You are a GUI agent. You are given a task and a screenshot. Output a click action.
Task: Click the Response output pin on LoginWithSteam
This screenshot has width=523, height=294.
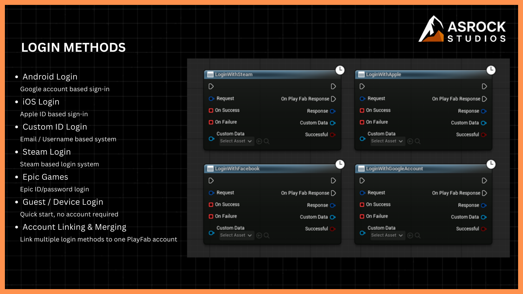[x=333, y=111]
